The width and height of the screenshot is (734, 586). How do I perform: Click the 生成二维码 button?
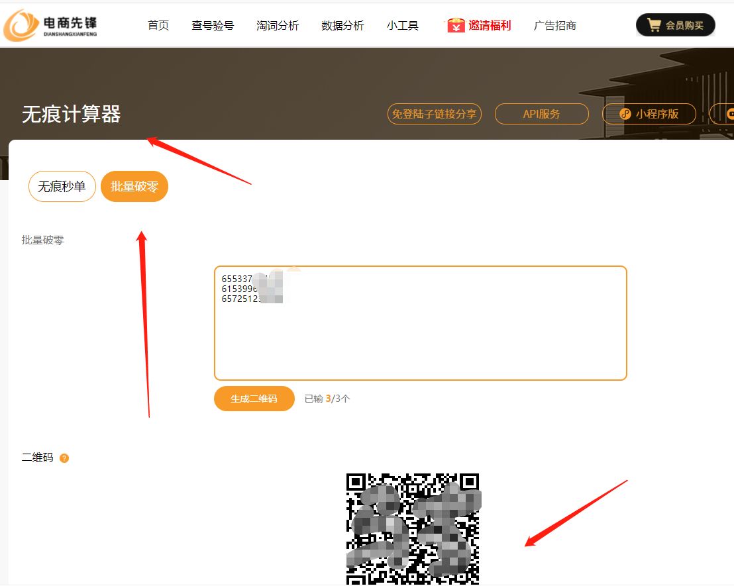254,399
